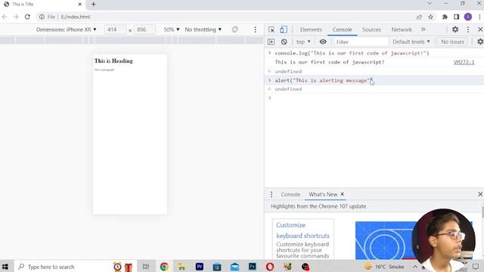Open Customize keyboard shortcuts link

pos(302,230)
